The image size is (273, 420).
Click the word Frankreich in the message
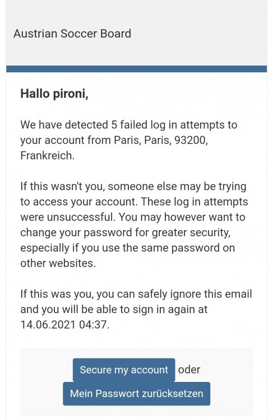click(x=47, y=155)
